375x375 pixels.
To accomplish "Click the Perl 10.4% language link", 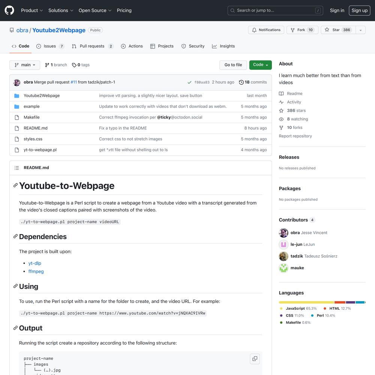I will tap(323, 315).
